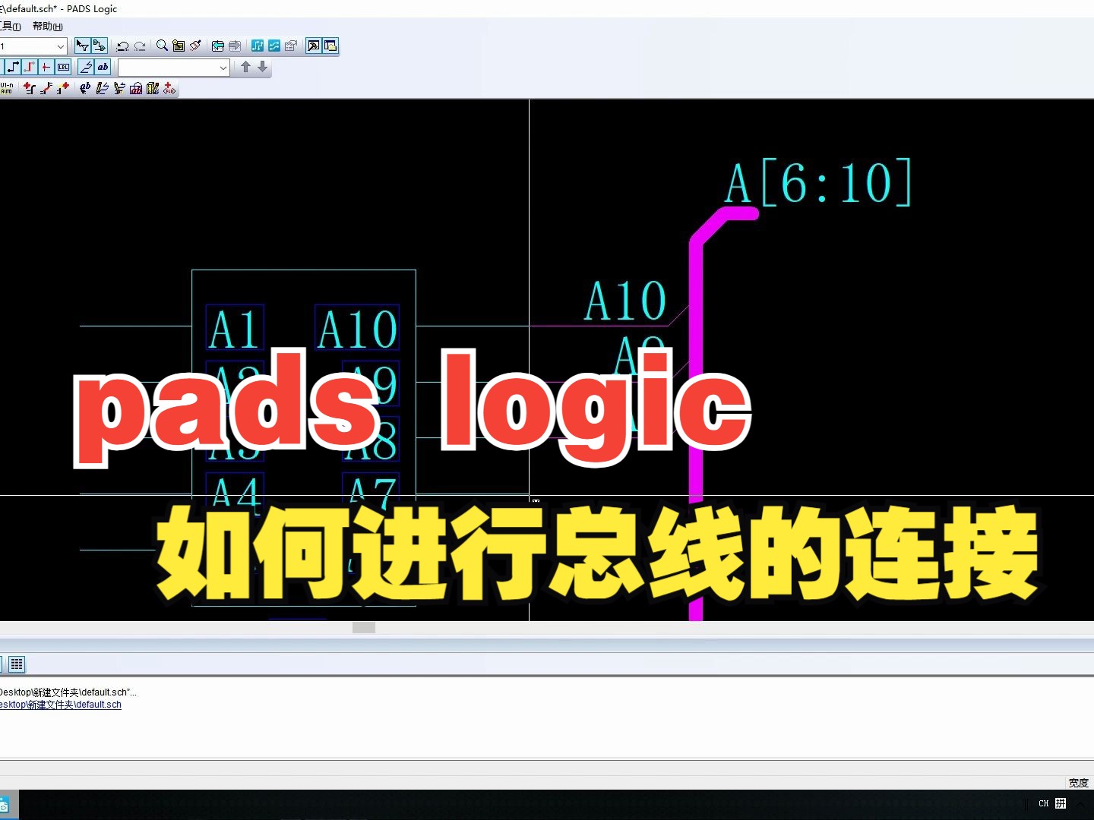Screen dimensions: 1094x820
Task: Click the gray up arrow button
Action: pos(245,68)
